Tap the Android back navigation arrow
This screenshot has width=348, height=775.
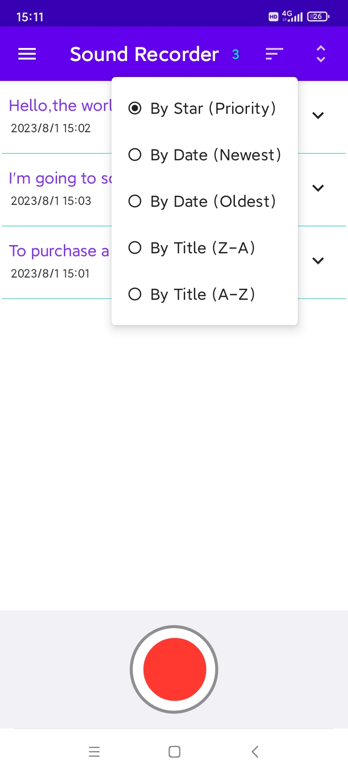tap(255, 752)
